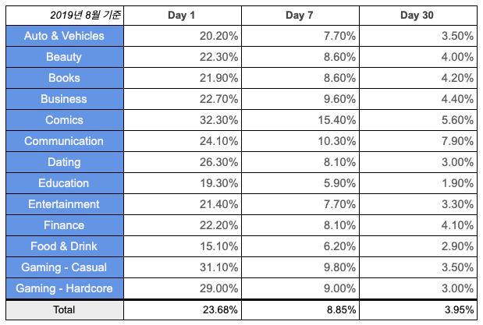Click the Gaming - Hardcore row label
483x325 pixels.
65,288
